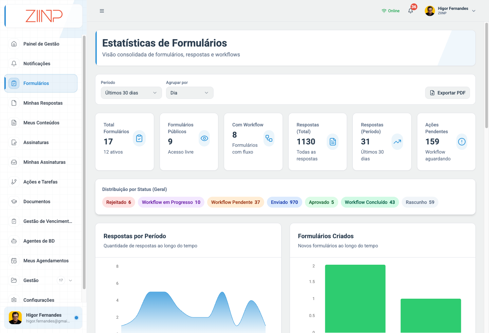Click the Minhas Respostas document icon
Viewport: 489px width, 333px height.
coord(14,103)
